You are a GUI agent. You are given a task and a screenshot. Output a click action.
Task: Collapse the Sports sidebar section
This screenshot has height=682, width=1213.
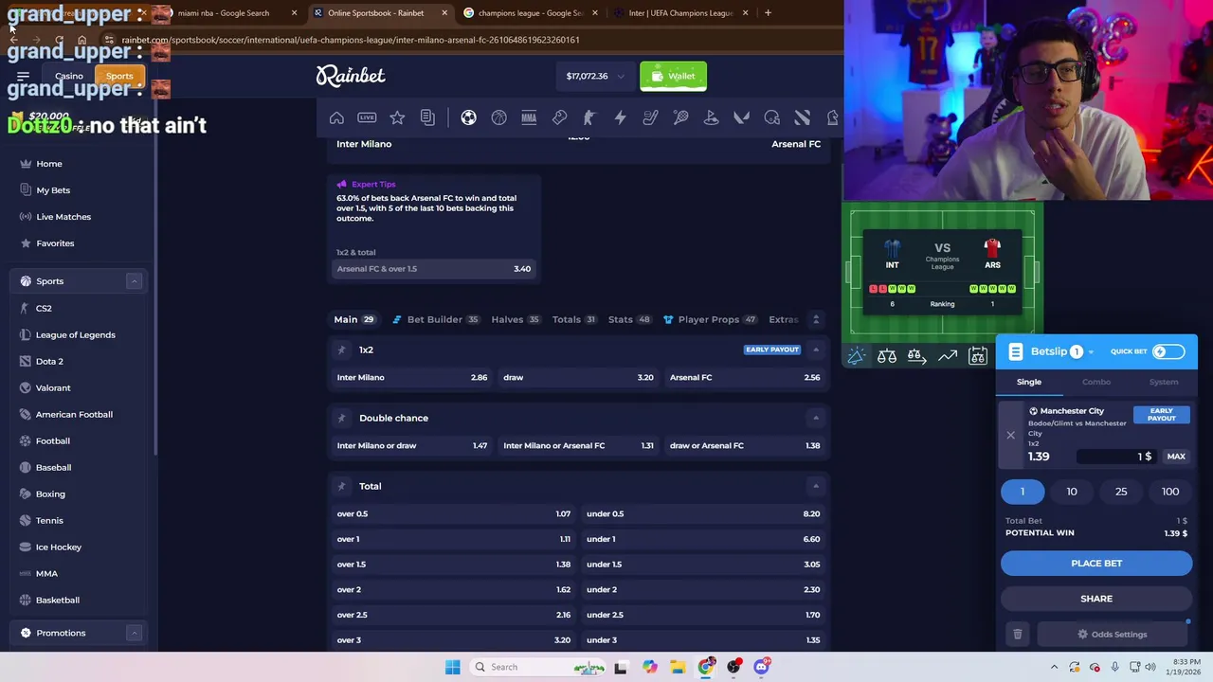pyautogui.click(x=134, y=281)
